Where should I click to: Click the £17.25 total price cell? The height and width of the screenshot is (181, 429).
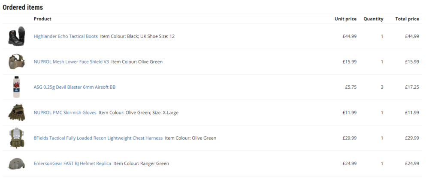tap(412, 87)
